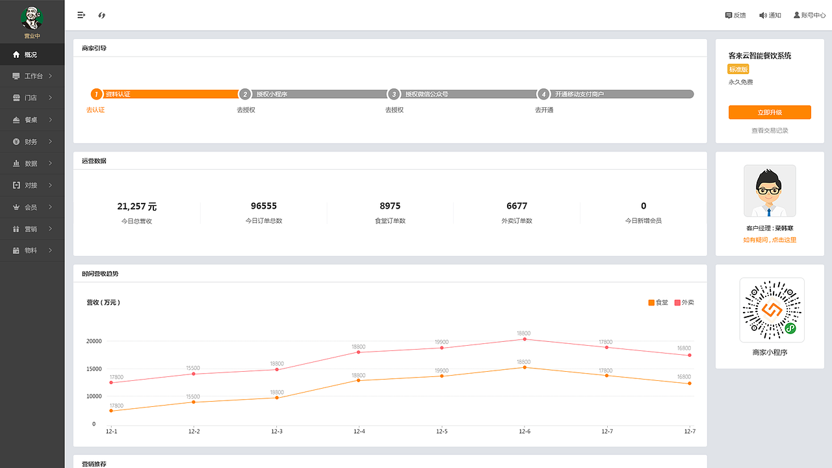Click the 6677 takeout orders value

pos(517,206)
